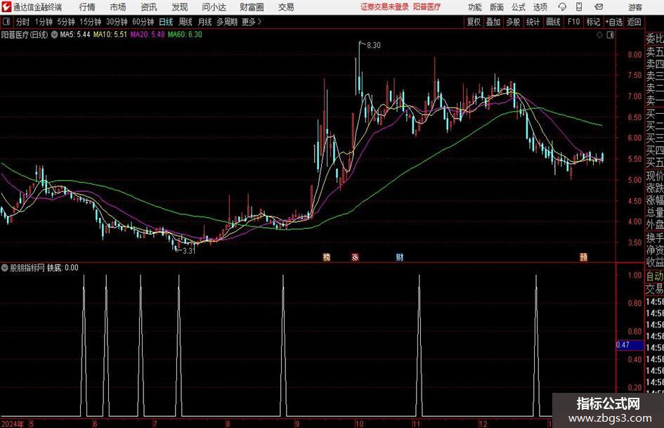Click the 8.30 high price label
The width and height of the screenshot is (664, 428).
374,46
